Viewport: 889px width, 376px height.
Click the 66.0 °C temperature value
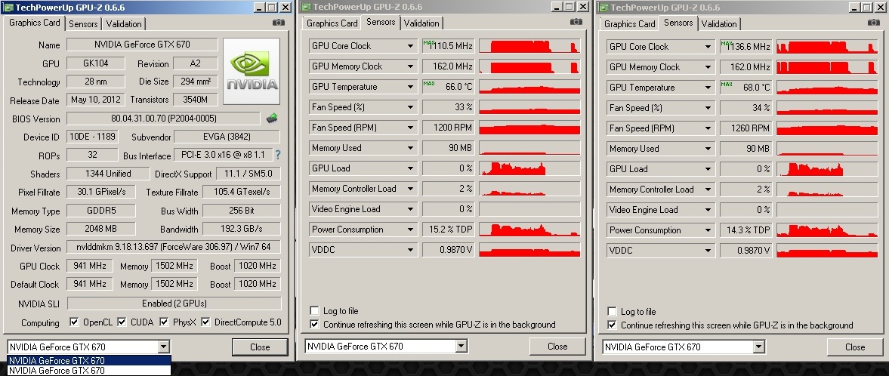click(448, 87)
